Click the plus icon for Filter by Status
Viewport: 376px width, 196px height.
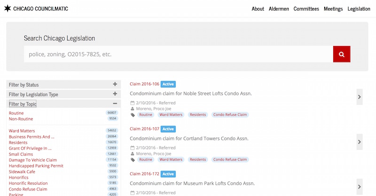coord(115,84)
